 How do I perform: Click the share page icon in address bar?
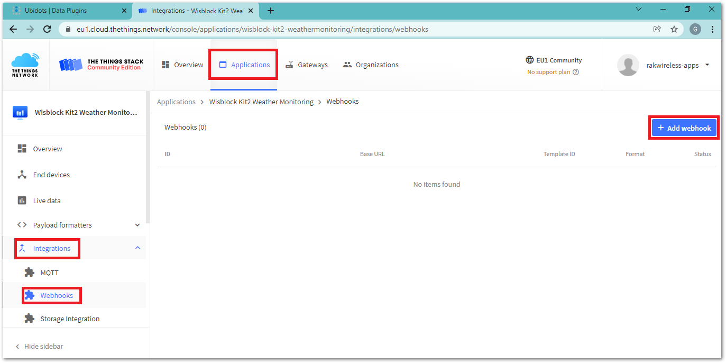tap(657, 30)
